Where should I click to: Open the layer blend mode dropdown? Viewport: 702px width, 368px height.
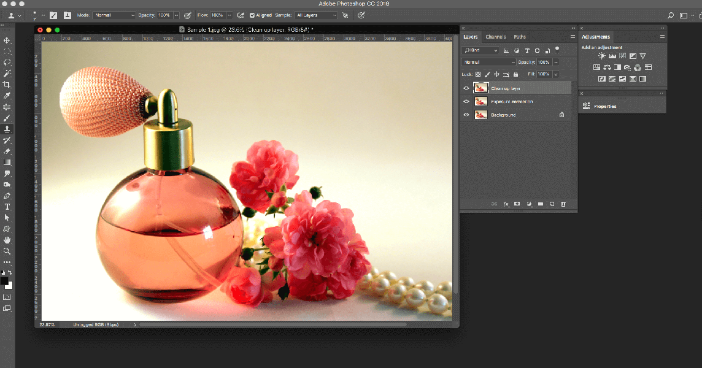(x=489, y=62)
